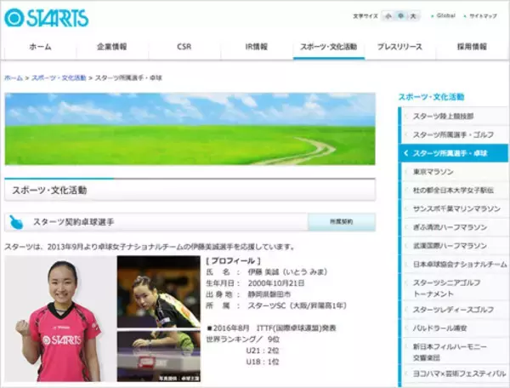Open the プレスリリース navigation tab
This screenshot has height=388, width=510.
pyautogui.click(x=399, y=47)
